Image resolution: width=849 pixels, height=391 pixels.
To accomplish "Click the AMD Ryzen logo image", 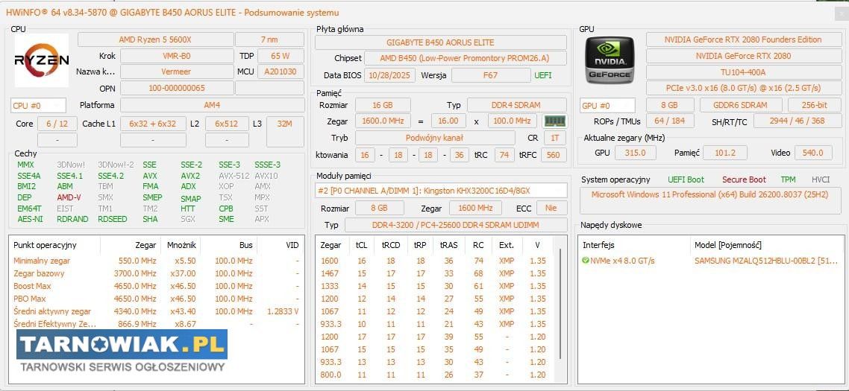I will point(42,60).
